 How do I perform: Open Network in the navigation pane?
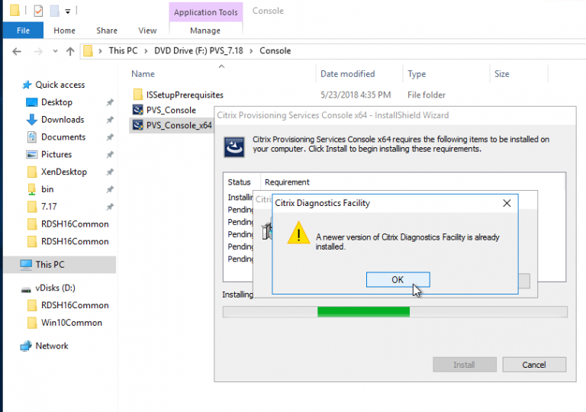pyautogui.click(x=51, y=346)
